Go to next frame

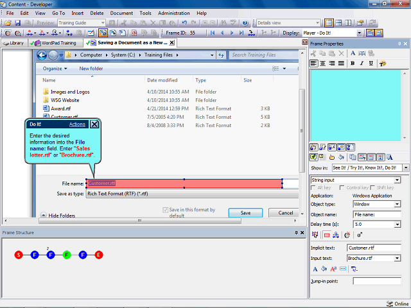[x=232, y=33]
